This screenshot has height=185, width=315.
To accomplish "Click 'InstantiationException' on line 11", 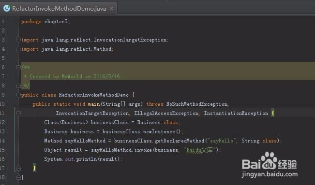I will click(x=236, y=113).
